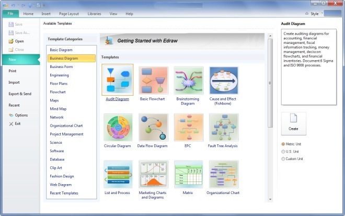The width and height of the screenshot is (345, 216).
Task: Select the Business Diagram category
Action: coord(72,59)
